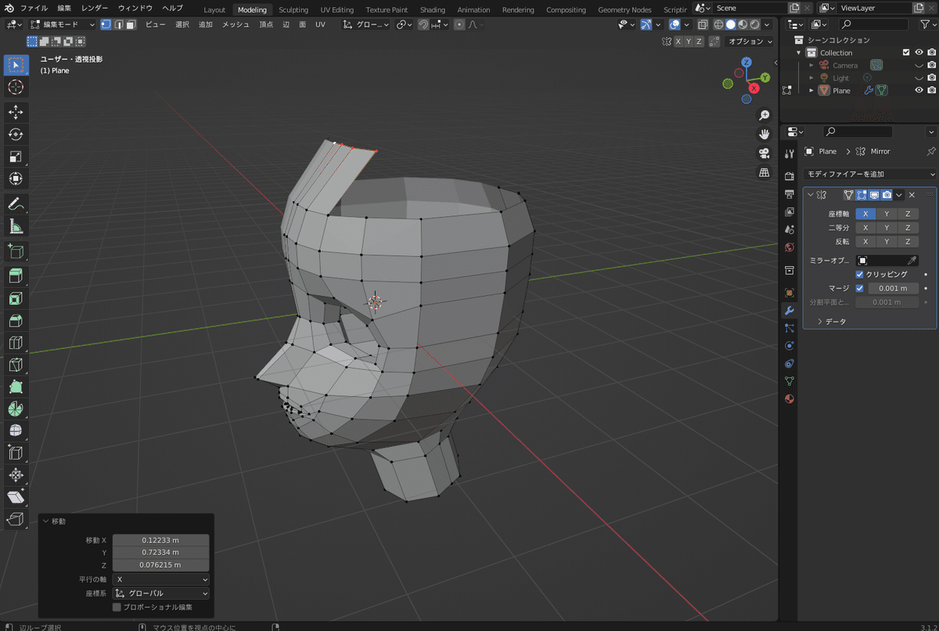The width and height of the screenshot is (939, 631).
Task: Expand the データ section
Action: 831,322
